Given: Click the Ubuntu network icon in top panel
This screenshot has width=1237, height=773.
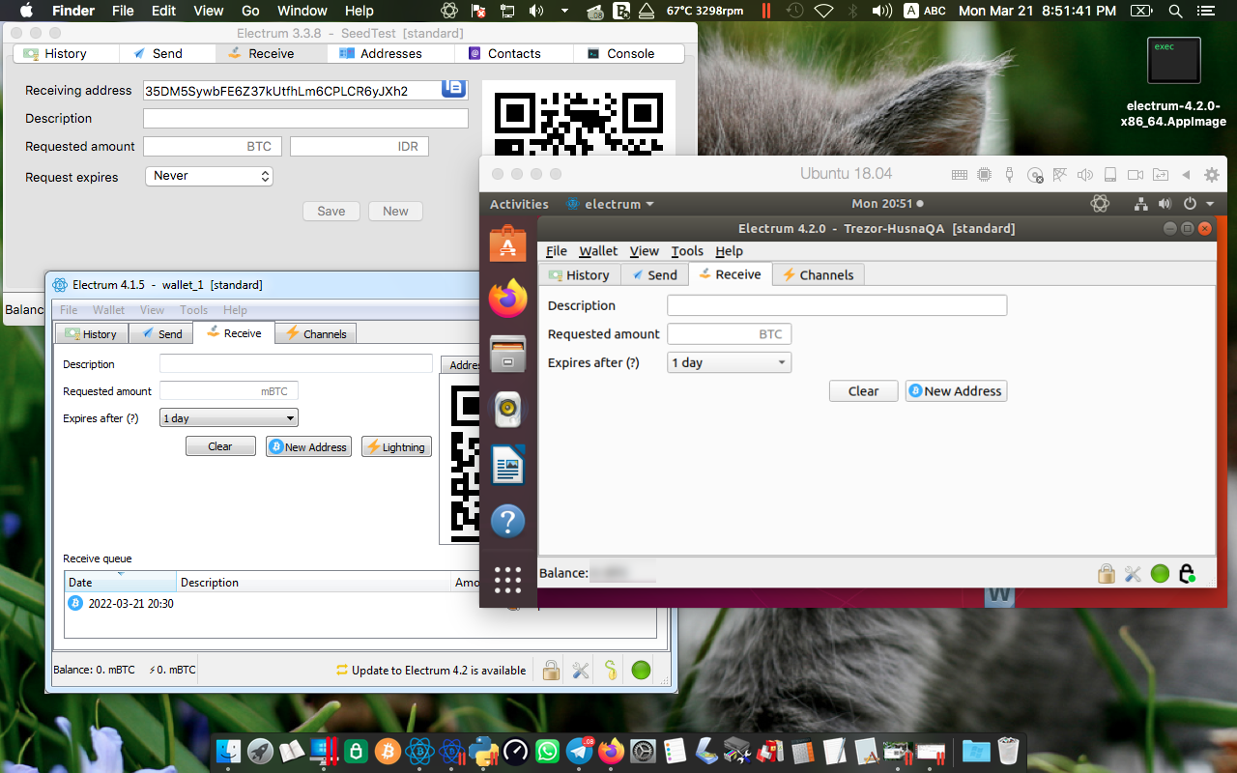Looking at the screenshot, I should 1141,204.
